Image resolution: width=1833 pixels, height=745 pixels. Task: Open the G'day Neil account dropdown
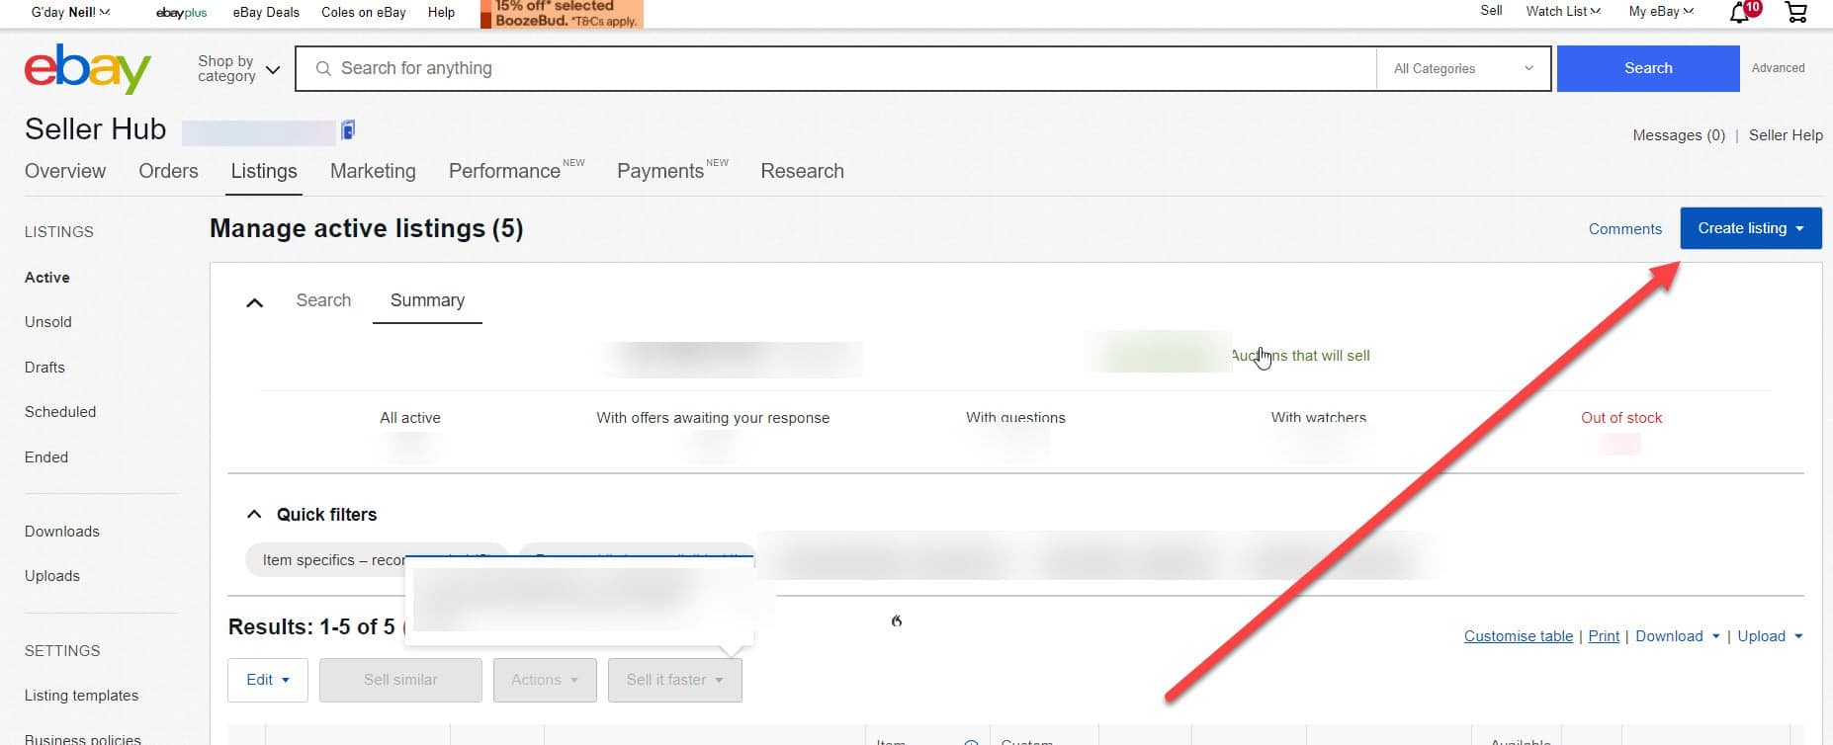click(x=70, y=12)
